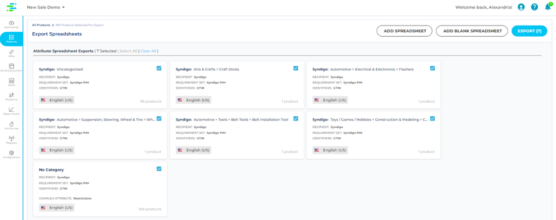Viewport: 556px width, 220px height.
Task: Open the Report Center sidebar icon
Action: [11, 109]
